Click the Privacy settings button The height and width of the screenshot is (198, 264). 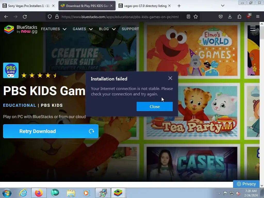click(246, 184)
